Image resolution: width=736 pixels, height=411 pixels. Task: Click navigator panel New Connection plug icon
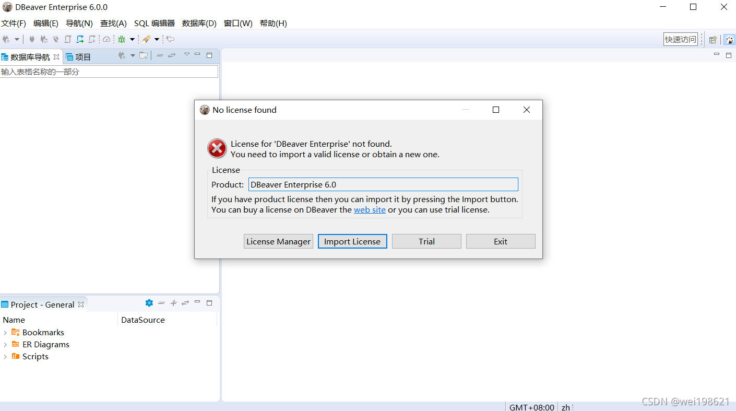pyautogui.click(x=122, y=55)
